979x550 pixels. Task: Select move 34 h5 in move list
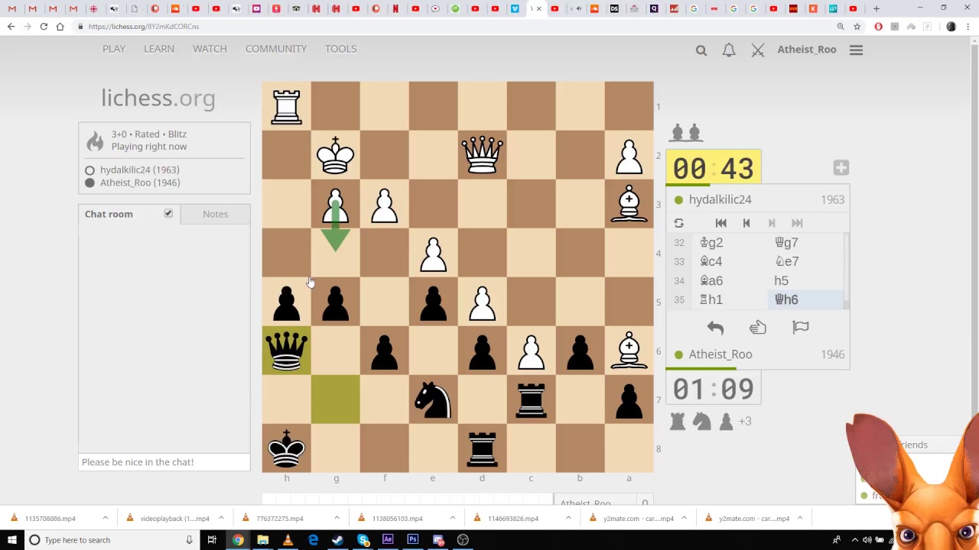[805, 280]
